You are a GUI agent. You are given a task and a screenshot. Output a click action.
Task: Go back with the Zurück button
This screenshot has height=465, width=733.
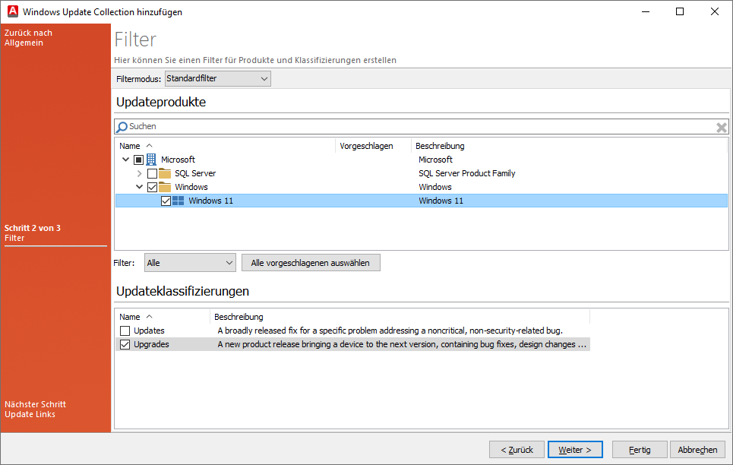[517, 450]
